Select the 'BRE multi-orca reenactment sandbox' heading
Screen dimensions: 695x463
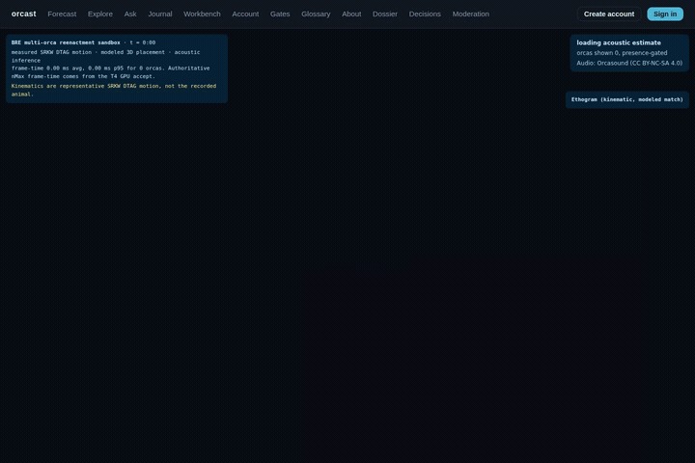[66, 42]
